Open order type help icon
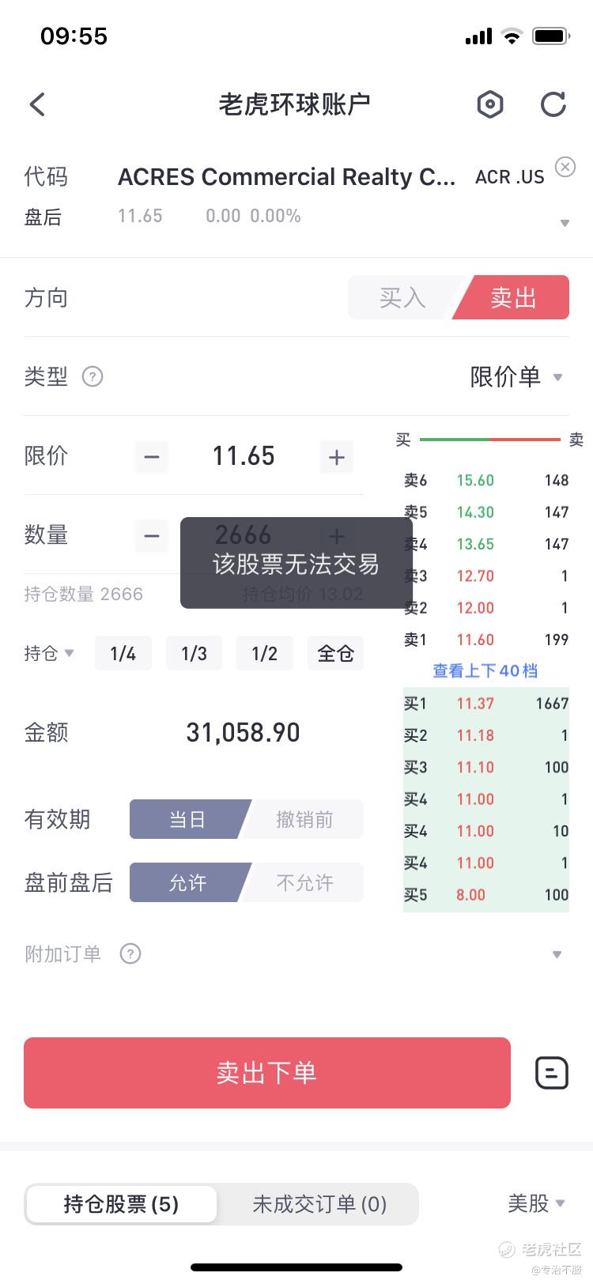 tap(93, 376)
